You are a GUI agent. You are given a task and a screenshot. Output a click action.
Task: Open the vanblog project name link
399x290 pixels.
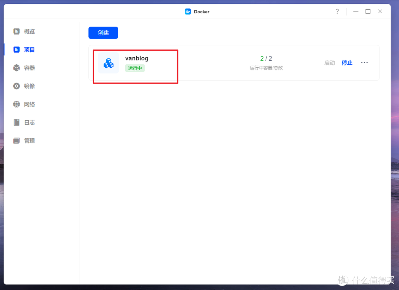click(136, 58)
